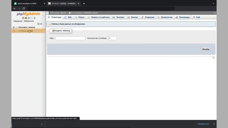Reload navigation panel with the green icon
This screenshot has width=228, height=128.
click(35, 18)
